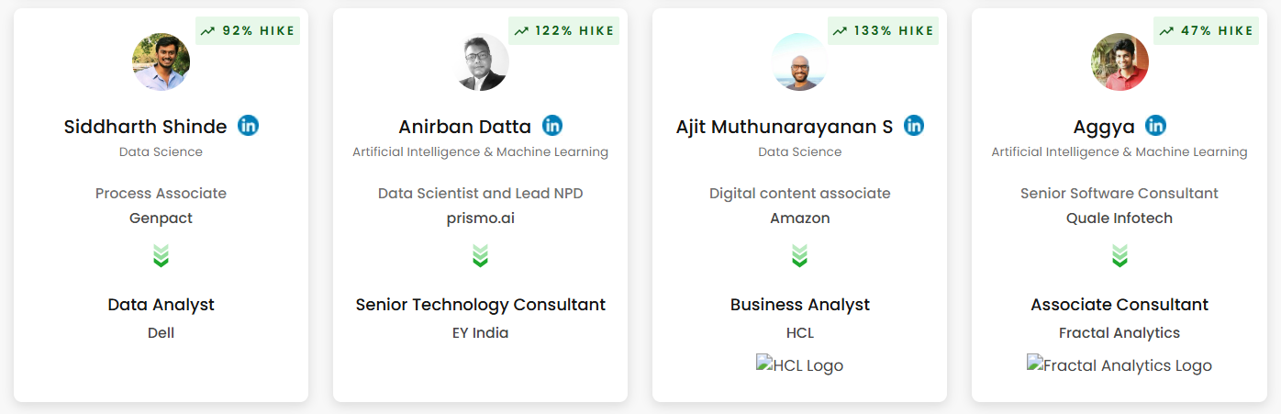Click Ajit Muthunarayanan's profile photo
This screenshot has width=1281, height=414.
pos(799,62)
